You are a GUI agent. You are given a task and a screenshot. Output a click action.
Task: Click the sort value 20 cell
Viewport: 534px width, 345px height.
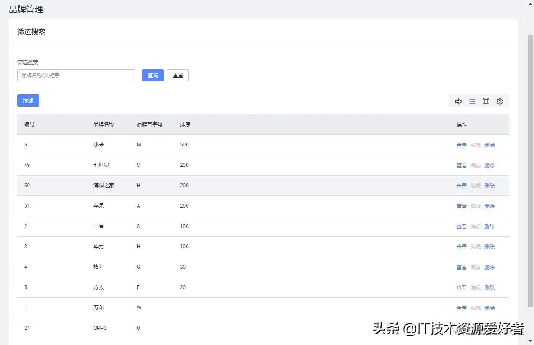click(183, 287)
